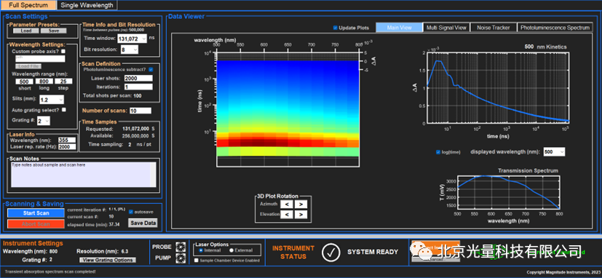The height and width of the screenshot is (278, 602).
Task: Open the Bit resolution dropdown
Action: click(129, 49)
